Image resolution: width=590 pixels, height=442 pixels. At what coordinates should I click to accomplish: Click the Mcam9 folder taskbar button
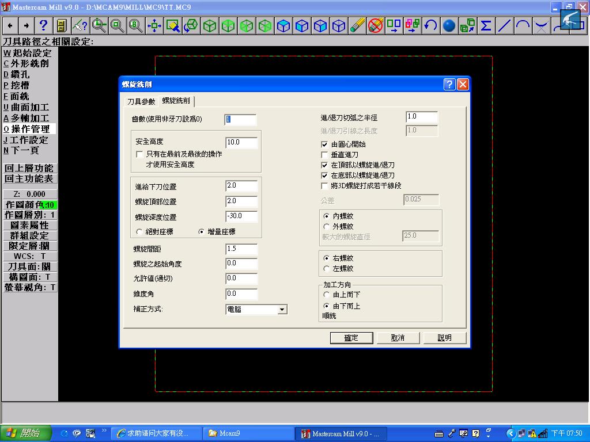click(x=249, y=433)
